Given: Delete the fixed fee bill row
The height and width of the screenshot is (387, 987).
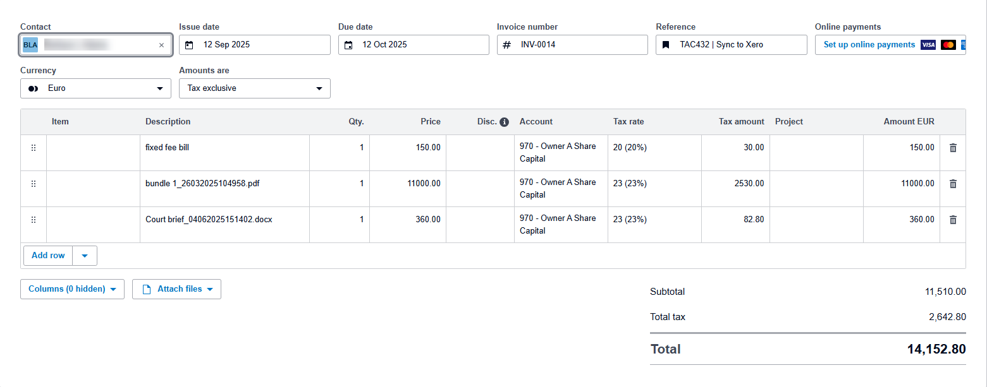Looking at the screenshot, I should pyautogui.click(x=953, y=148).
